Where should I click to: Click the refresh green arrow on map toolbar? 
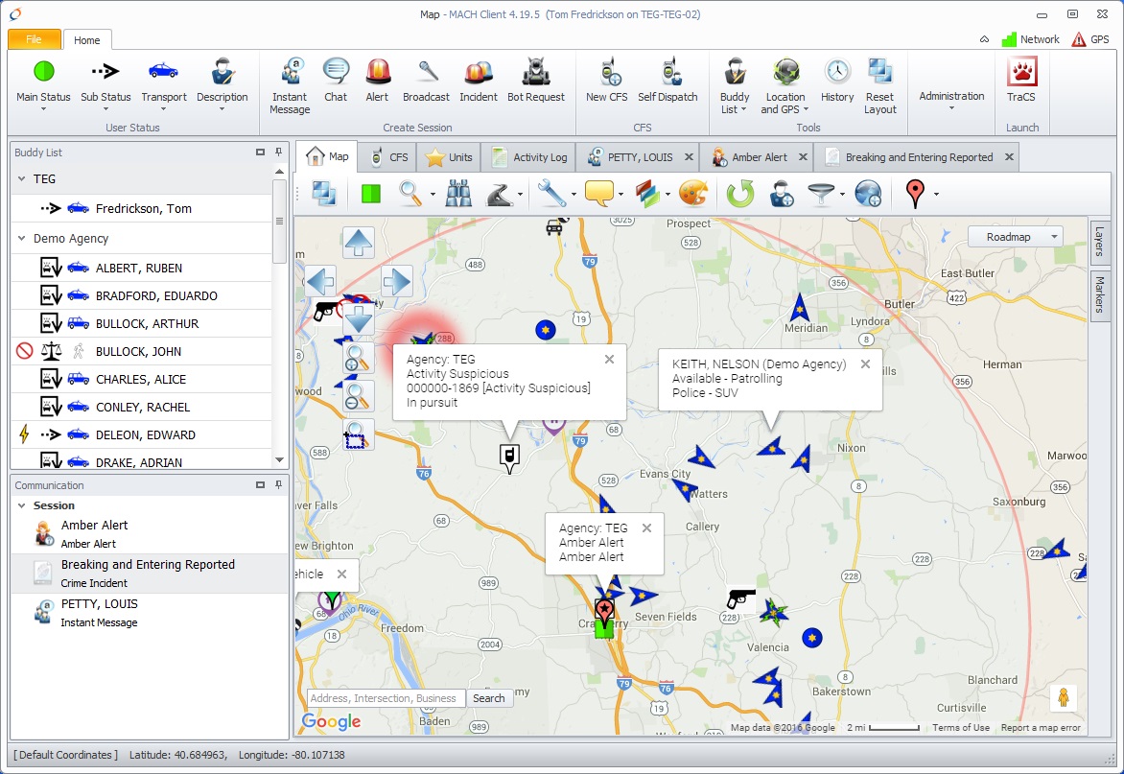tap(740, 194)
